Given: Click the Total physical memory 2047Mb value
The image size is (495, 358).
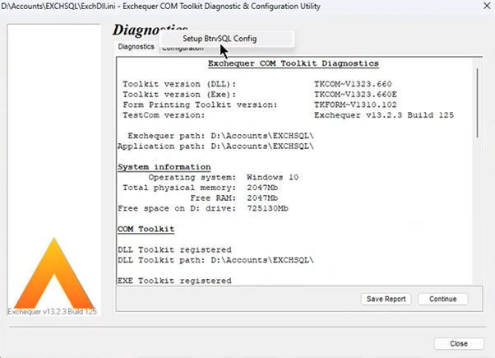Looking at the screenshot, I should [x=262, y=188].
